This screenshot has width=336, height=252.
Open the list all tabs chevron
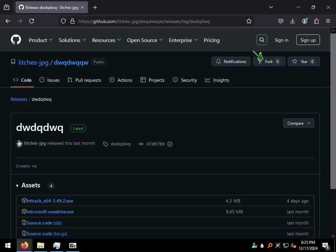(271, 7)
